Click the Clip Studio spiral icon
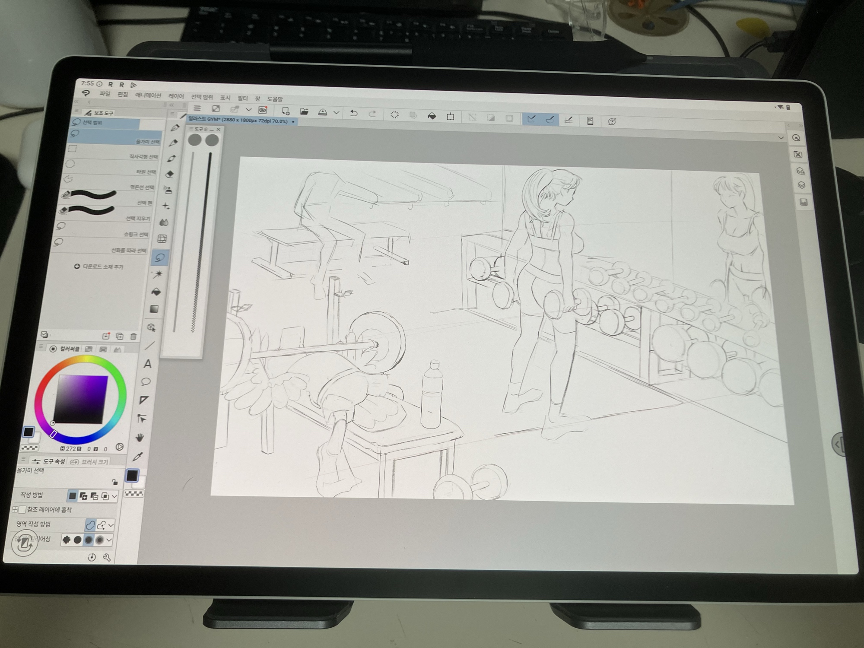 pos(262,110)
